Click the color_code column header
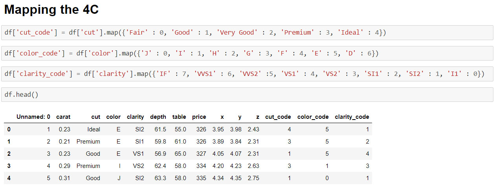 [x=313, y=117]
